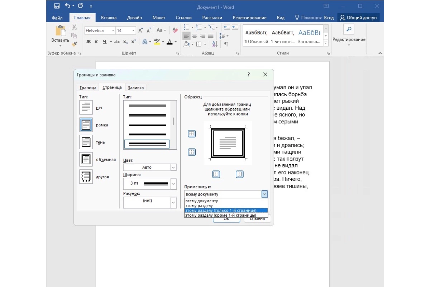Open the Рисунок (нет) art dropdown
Screen dimensions: 430x287
[x=173, y=203]
